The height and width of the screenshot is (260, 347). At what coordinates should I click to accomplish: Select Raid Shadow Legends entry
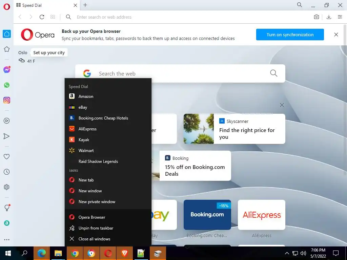pyautogui.click(x=108, y=161)
